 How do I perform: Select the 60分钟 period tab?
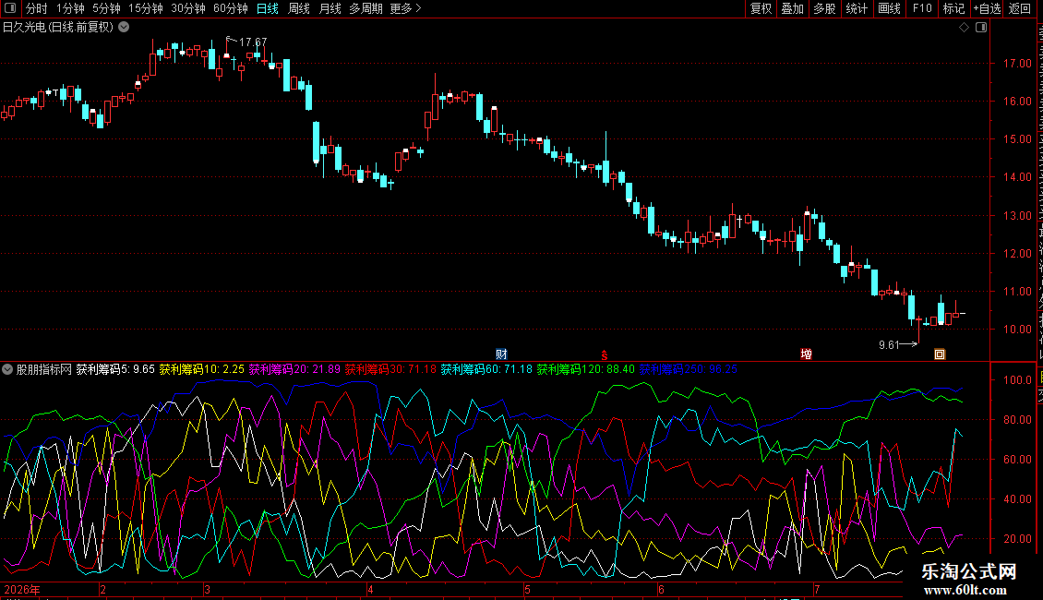(x=231, y=8)
